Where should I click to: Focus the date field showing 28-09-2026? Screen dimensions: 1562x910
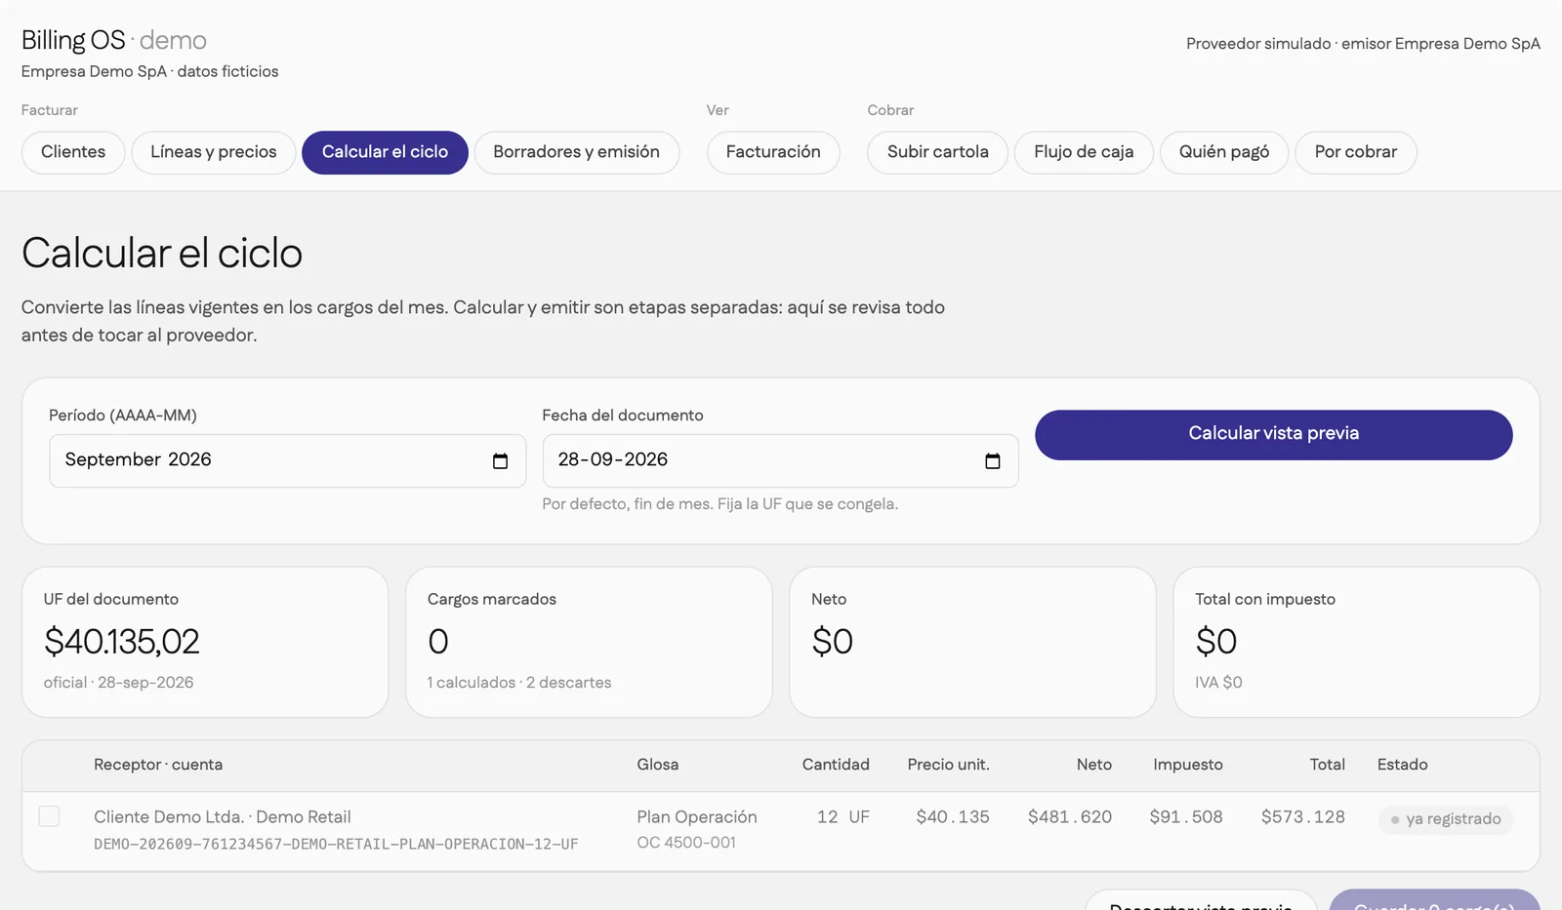780,460
